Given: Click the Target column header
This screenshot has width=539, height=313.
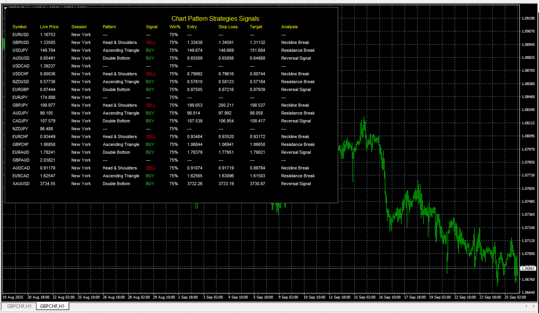Looking at the screenshot, I should [256, 27].
